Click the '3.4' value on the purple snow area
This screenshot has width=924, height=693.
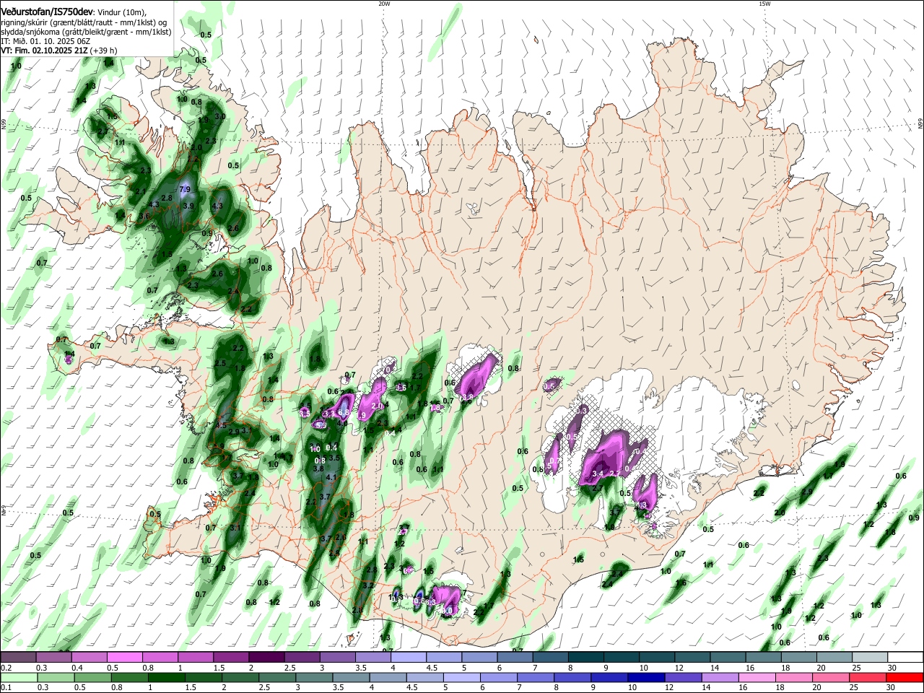[597, 474]
